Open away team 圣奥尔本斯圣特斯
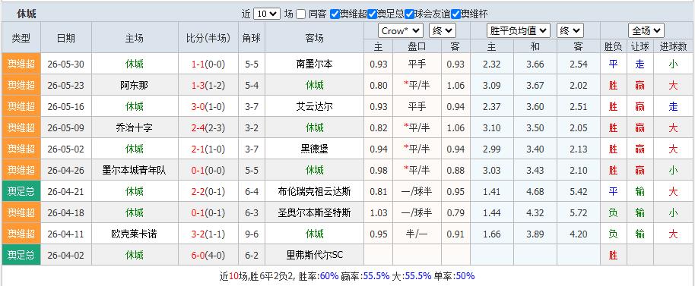 (314, 212)
